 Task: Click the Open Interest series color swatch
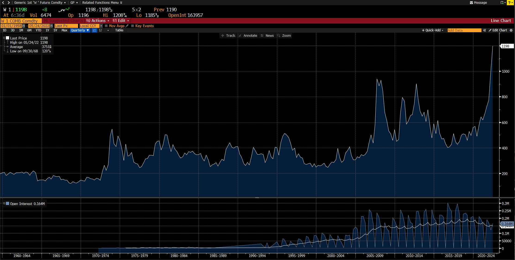click(8, 204)
